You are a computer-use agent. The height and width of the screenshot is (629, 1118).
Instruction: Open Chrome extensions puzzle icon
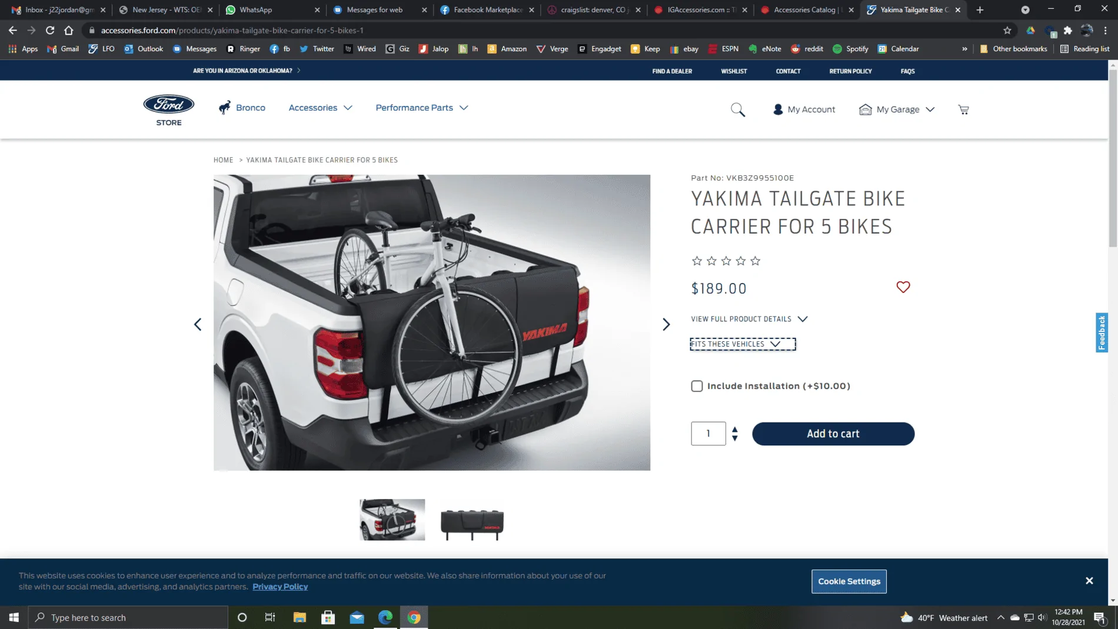pyautogui.click(x=1068, y=30)
